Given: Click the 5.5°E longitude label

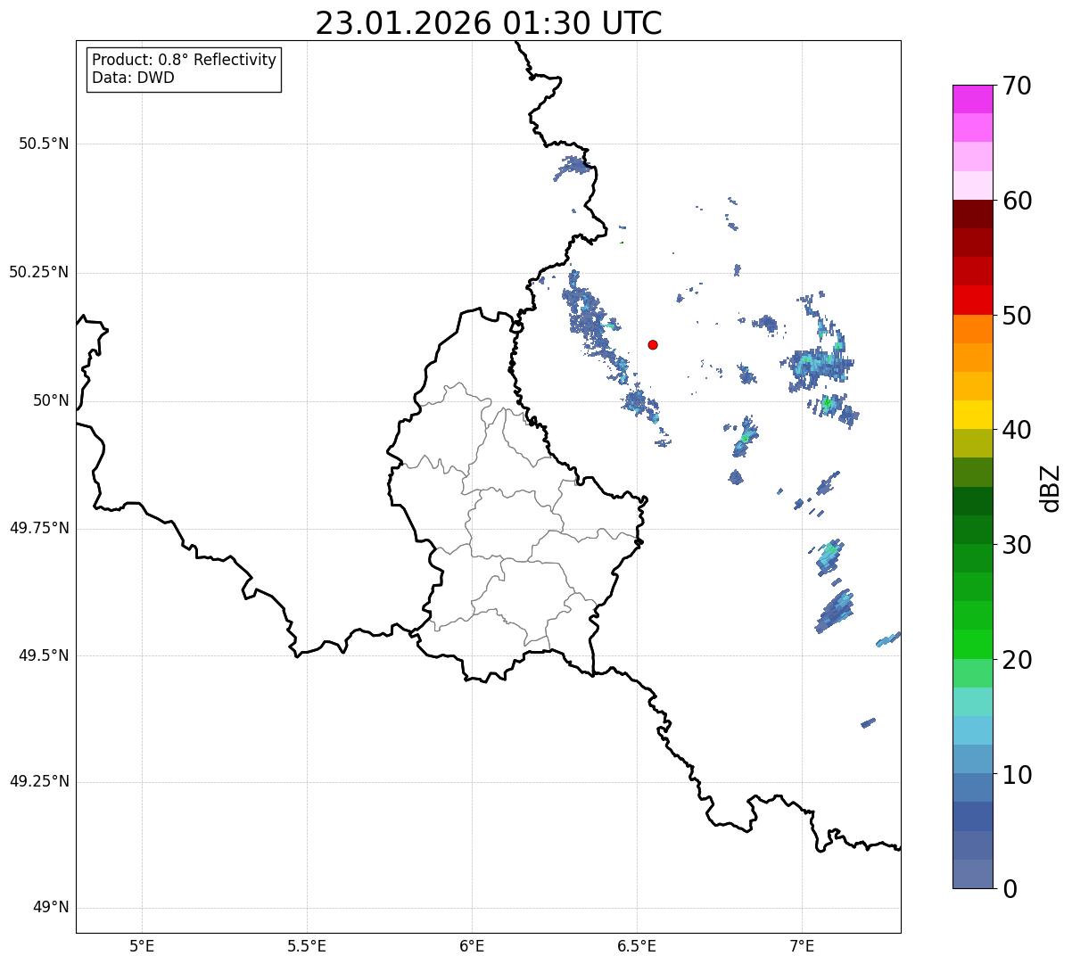Looking at the screenshot, I should click(307, 946).
